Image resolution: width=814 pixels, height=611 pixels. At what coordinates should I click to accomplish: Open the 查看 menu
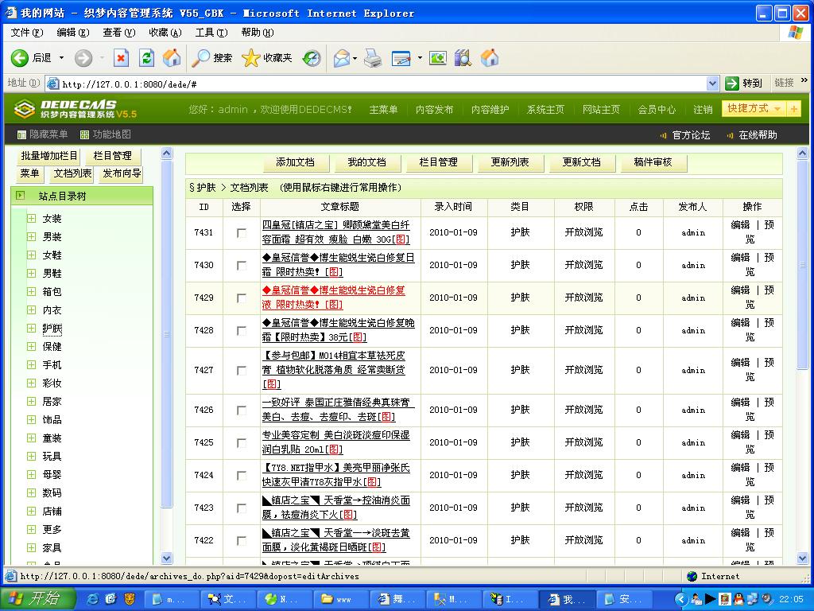[119, 32]
